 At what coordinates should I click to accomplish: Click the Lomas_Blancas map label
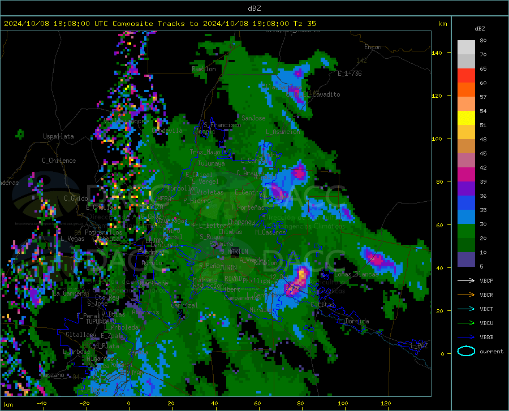coord(356,274)
